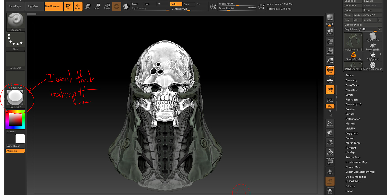Pick a color in the color picker square
Viewport: 387px width, 195px height.
click(x=15, y=120)
